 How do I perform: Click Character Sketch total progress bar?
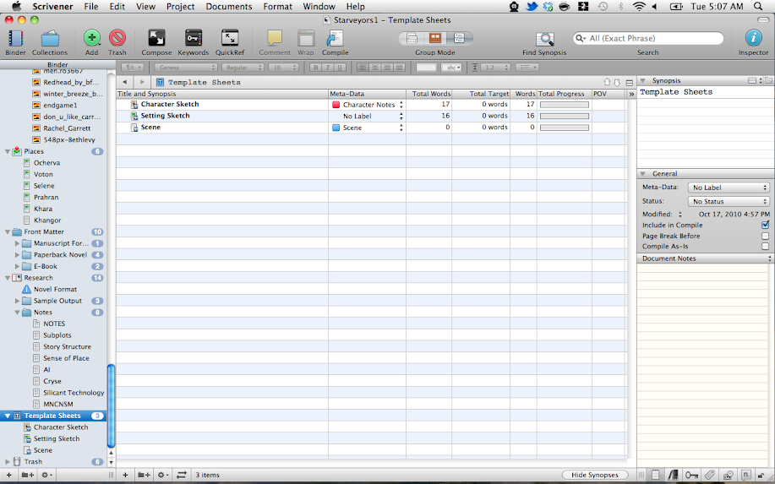coord(565,105)
